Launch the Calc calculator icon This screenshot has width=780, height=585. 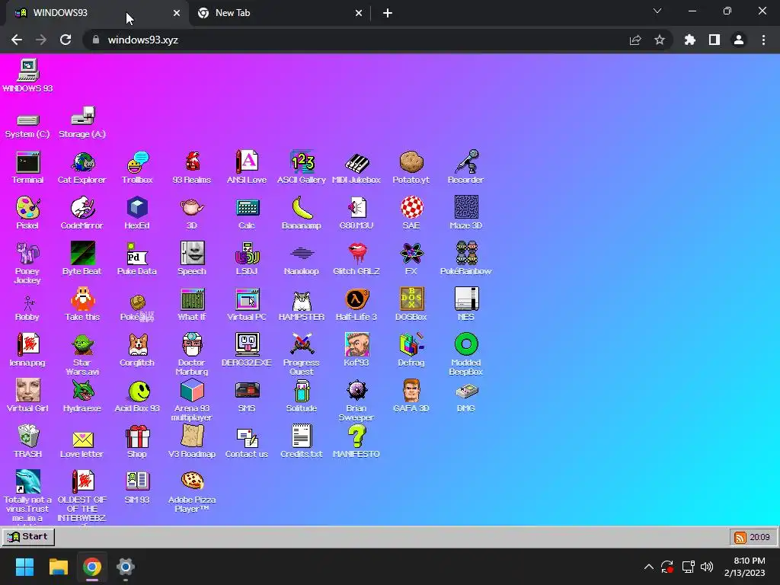pyautogui.click(x=247, y=213)
